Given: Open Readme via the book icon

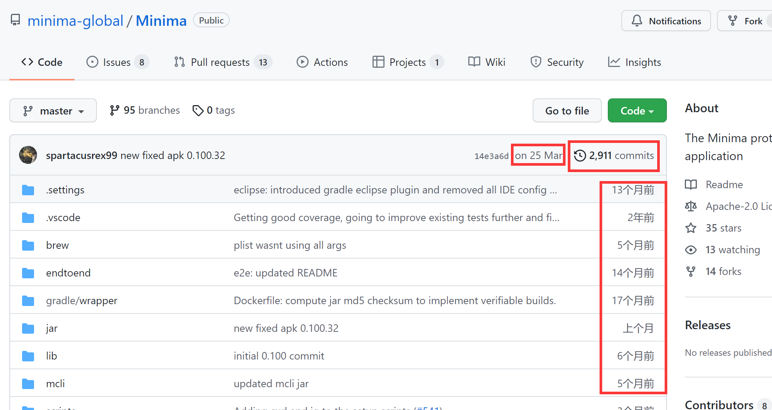Looking at the screenshot, I should 691,184.
